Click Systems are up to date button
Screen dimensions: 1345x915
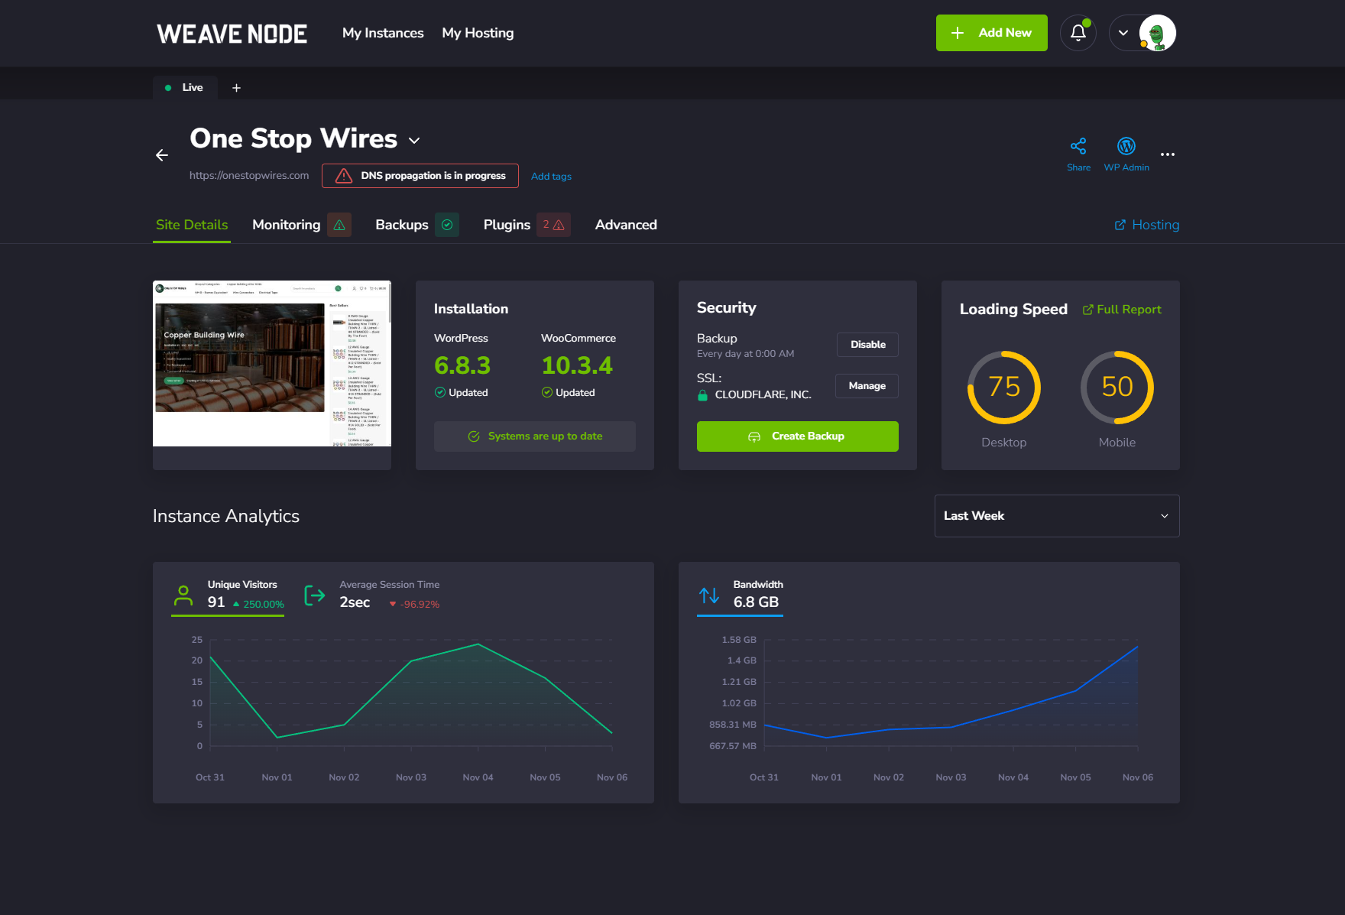(x=535, y=436)
